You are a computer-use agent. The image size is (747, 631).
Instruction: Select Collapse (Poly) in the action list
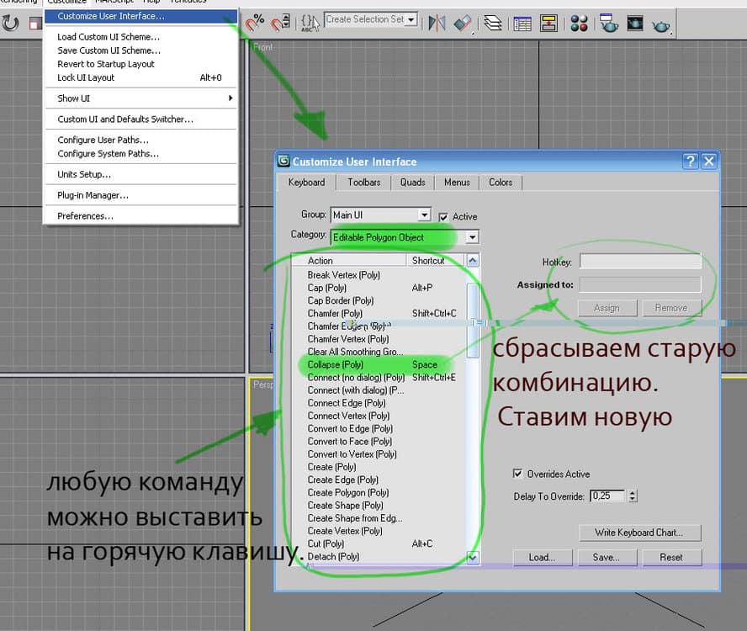pyautogui.click(x=336, y=364)
